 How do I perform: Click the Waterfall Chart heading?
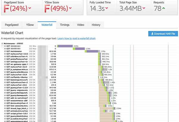12,33
